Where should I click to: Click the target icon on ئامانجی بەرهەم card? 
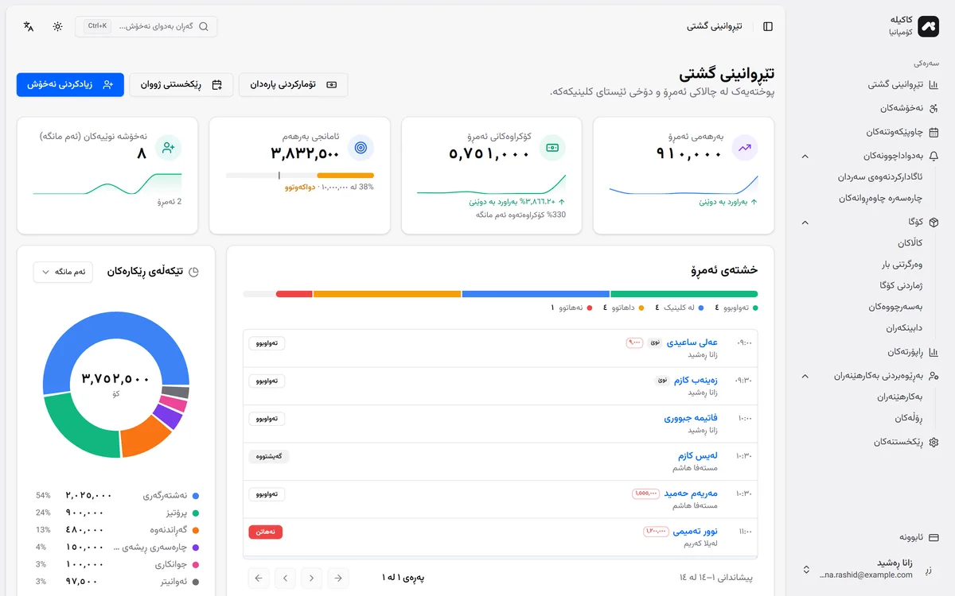click(x=361, y=148)
